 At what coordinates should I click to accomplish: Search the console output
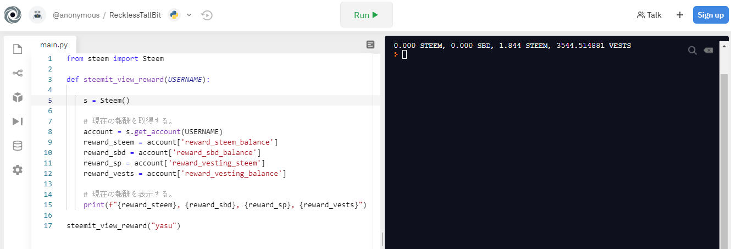(693, 51)
